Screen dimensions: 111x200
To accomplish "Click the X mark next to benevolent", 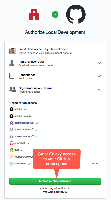I will click(29, 164).
